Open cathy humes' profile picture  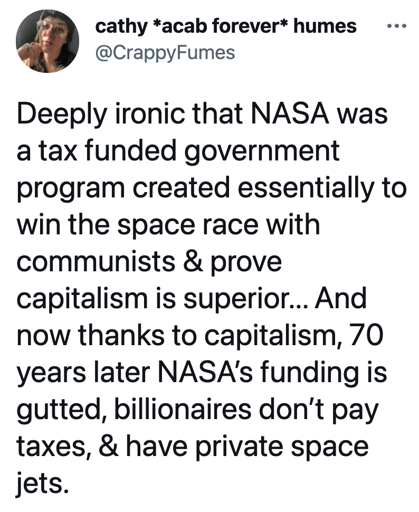coord(47,41)
